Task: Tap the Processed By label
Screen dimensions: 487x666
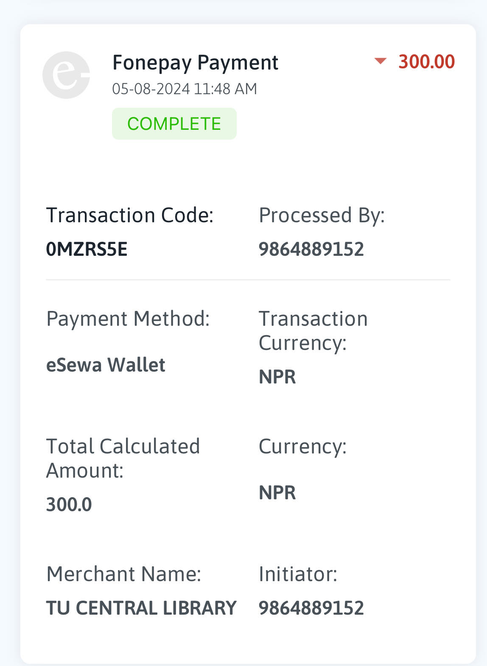Action: (x=322, y=215)
